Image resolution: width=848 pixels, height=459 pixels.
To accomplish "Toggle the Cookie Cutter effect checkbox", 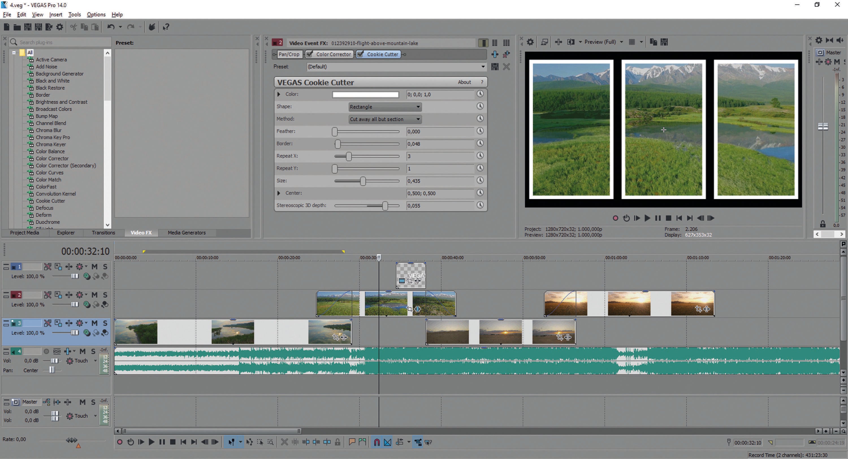I will [x=360, y=54].
